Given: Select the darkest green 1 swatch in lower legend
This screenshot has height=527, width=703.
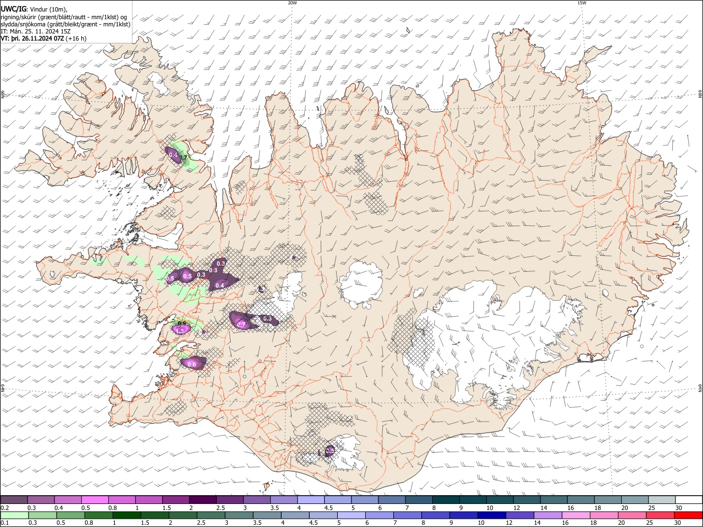Looking at the screenshot, I should pyautogui.click(x=126, y=515).
